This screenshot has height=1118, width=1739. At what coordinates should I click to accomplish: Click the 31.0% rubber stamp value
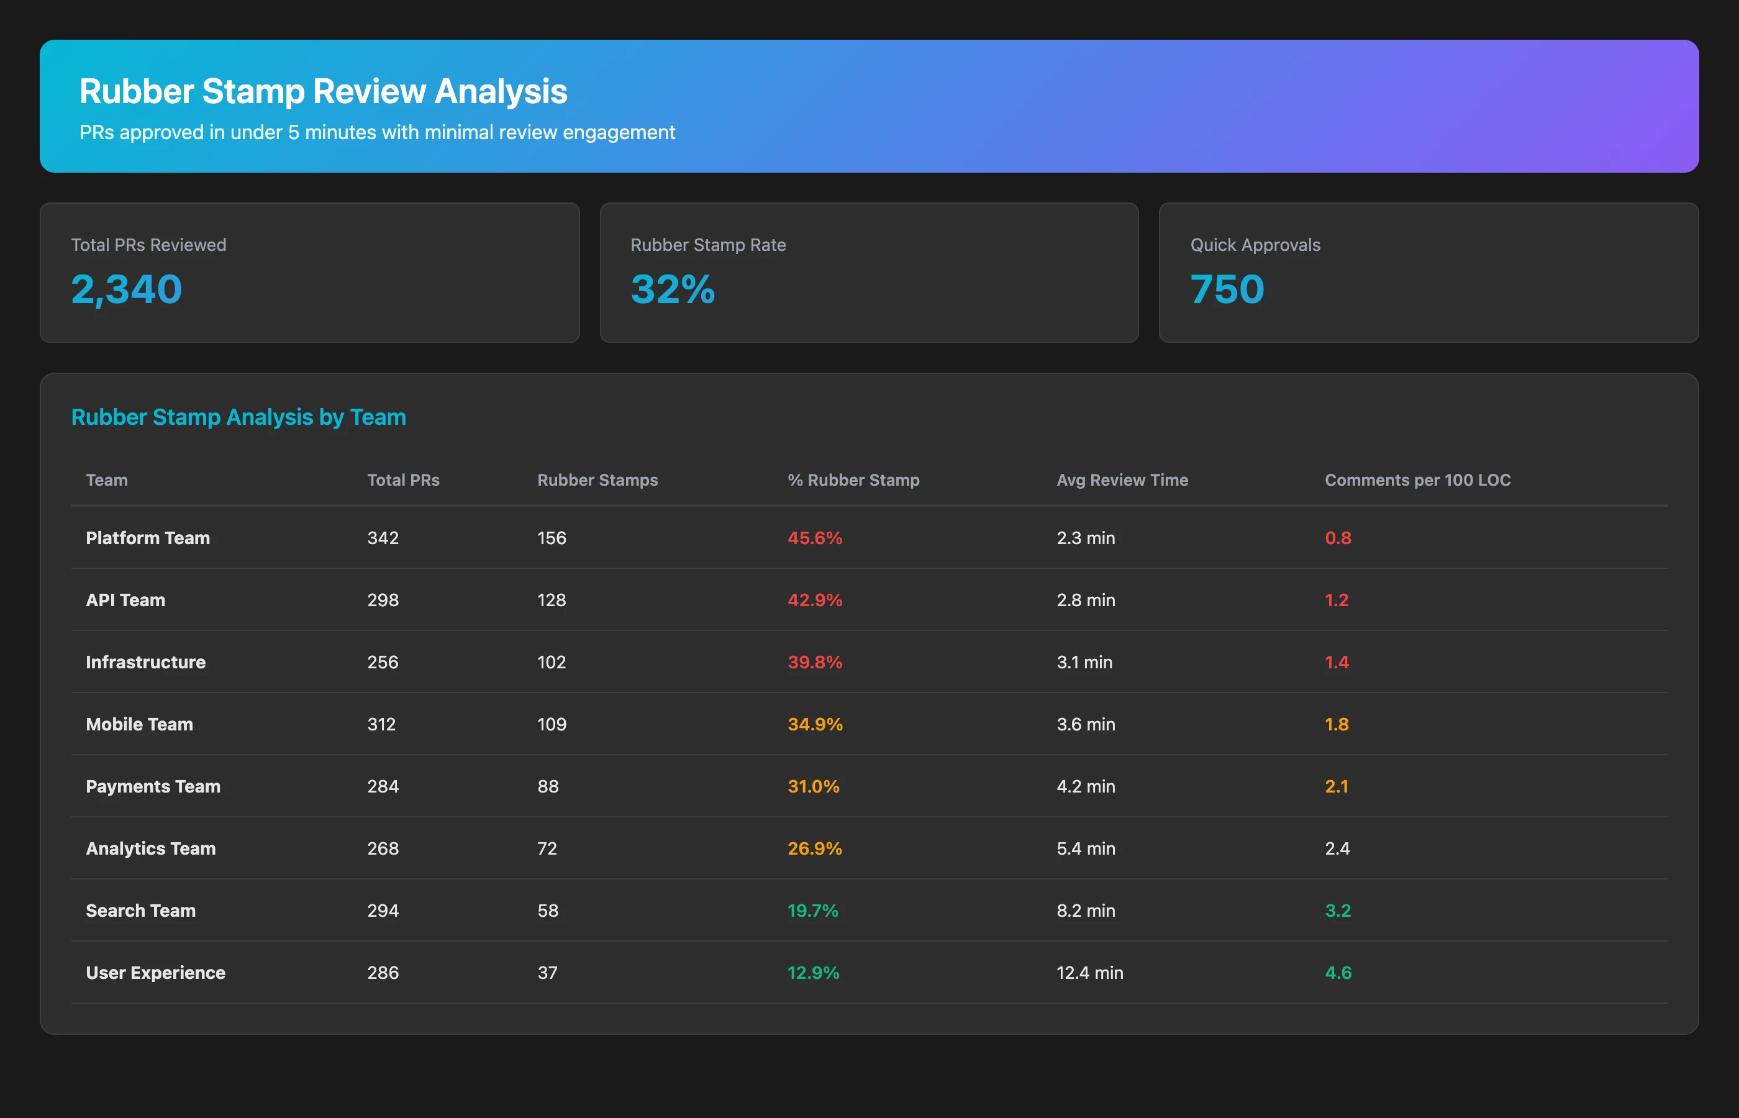click(813, 786)
